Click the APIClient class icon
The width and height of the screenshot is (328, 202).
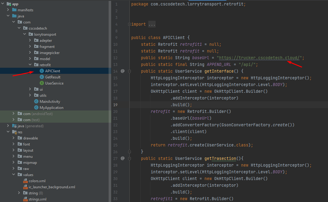tap(41, 71)
